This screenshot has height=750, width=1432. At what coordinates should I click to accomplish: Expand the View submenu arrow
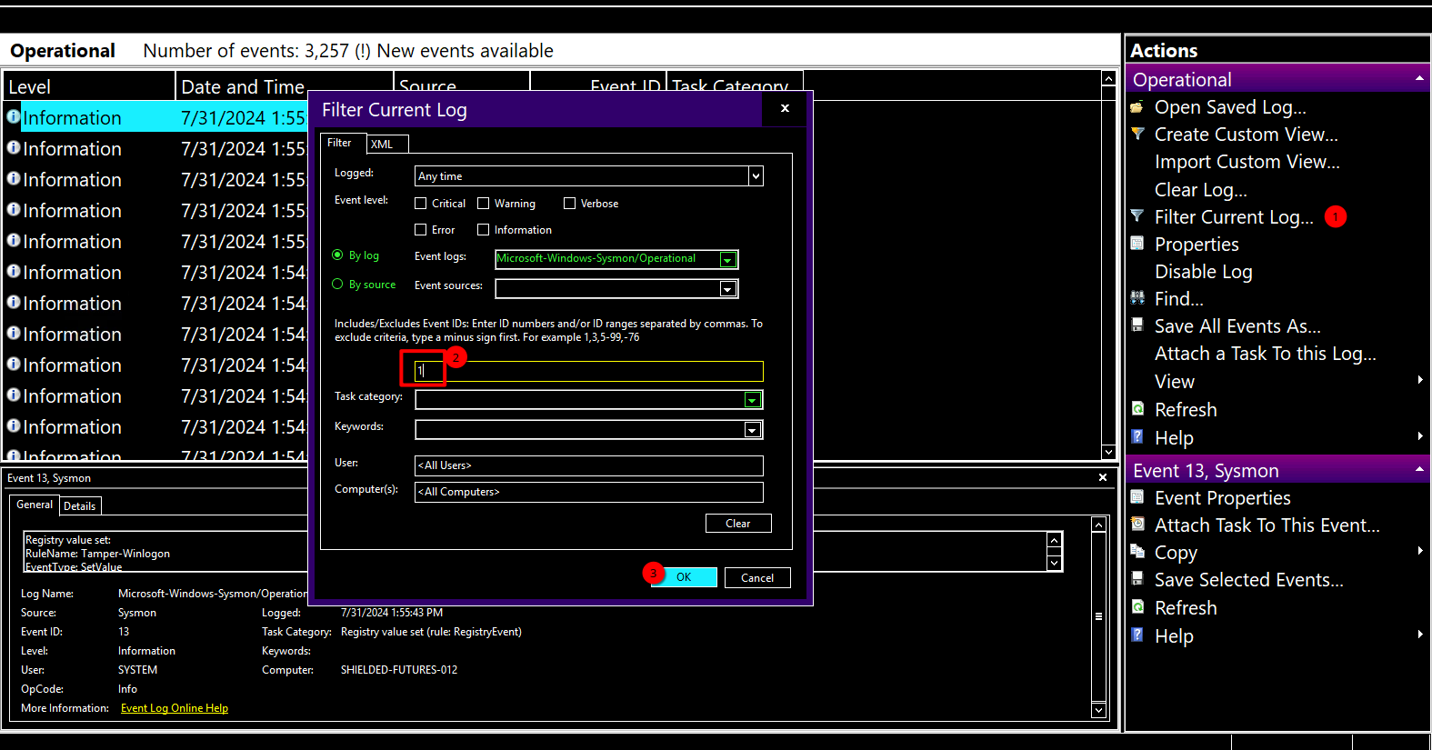click(1420, 380)
